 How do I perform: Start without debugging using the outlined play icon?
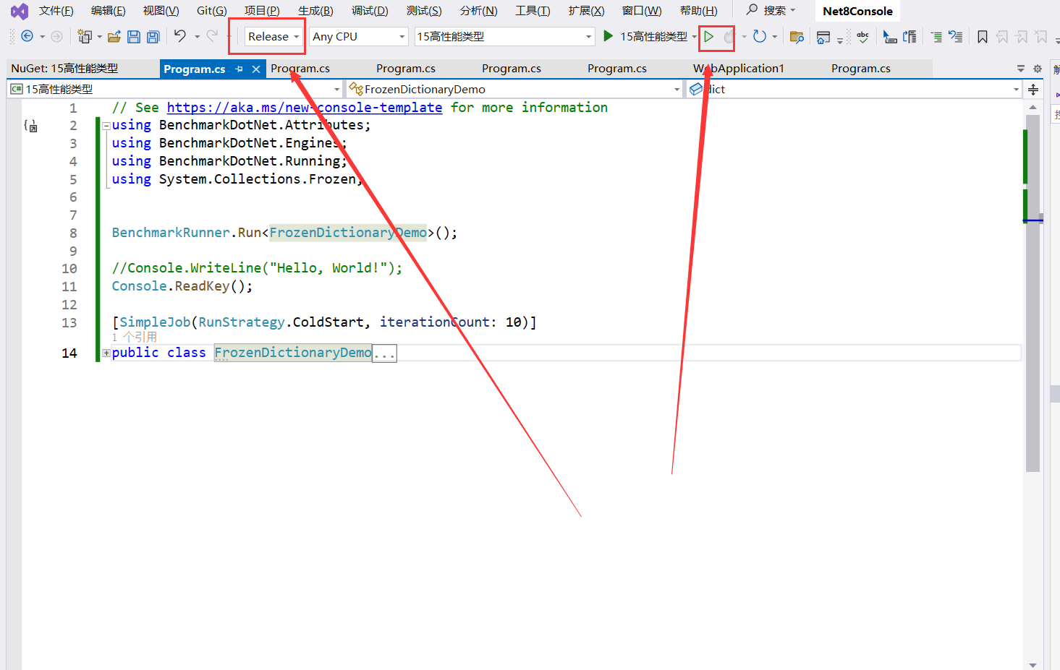point(709,36)
